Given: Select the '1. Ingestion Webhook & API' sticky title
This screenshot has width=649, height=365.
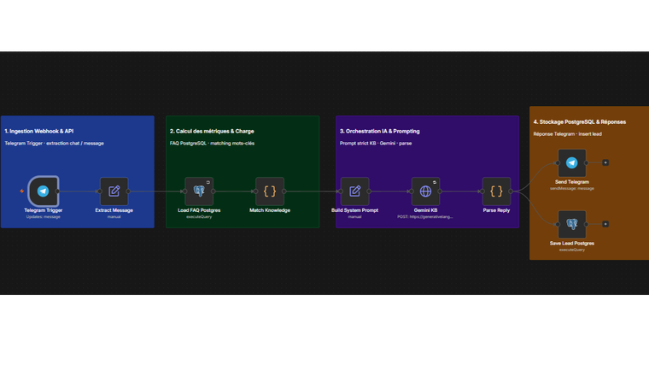Looking at the screenshot, I should (x=39, y=132).
